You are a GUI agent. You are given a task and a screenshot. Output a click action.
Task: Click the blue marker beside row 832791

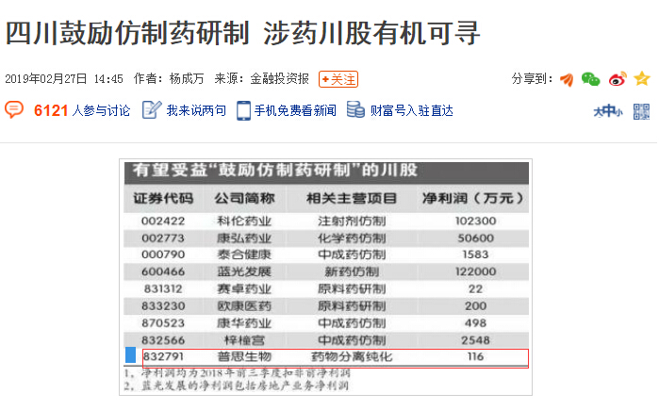[x=131, y=356]
